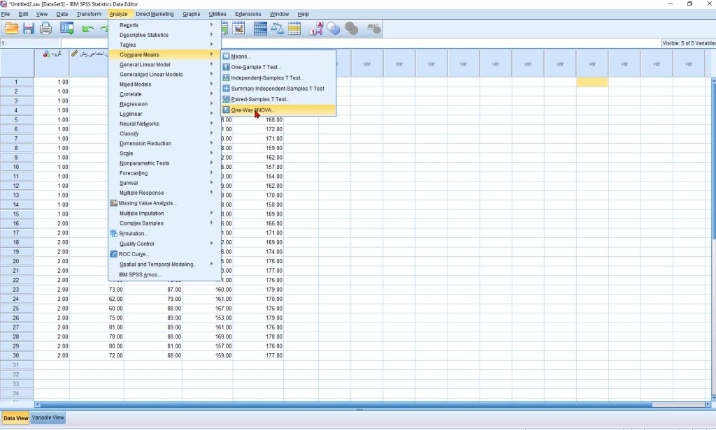The image size is (716, 430).
Task: Expand the General Linear Model submenu arrow
Action: [x=211, y=64]
